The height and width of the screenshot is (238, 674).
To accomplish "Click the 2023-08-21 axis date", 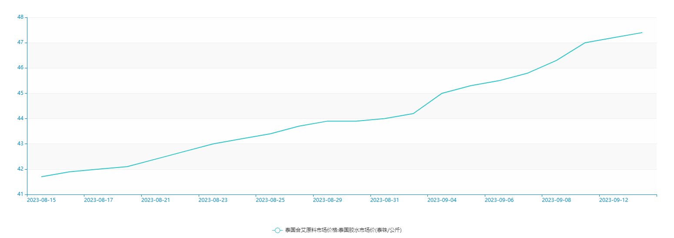I will click(x=156, y=200).
